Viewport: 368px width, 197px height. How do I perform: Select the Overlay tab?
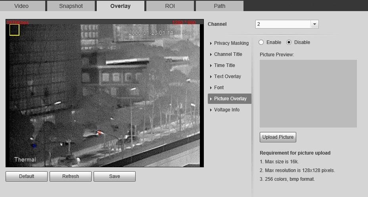click(x=121, y=6)
